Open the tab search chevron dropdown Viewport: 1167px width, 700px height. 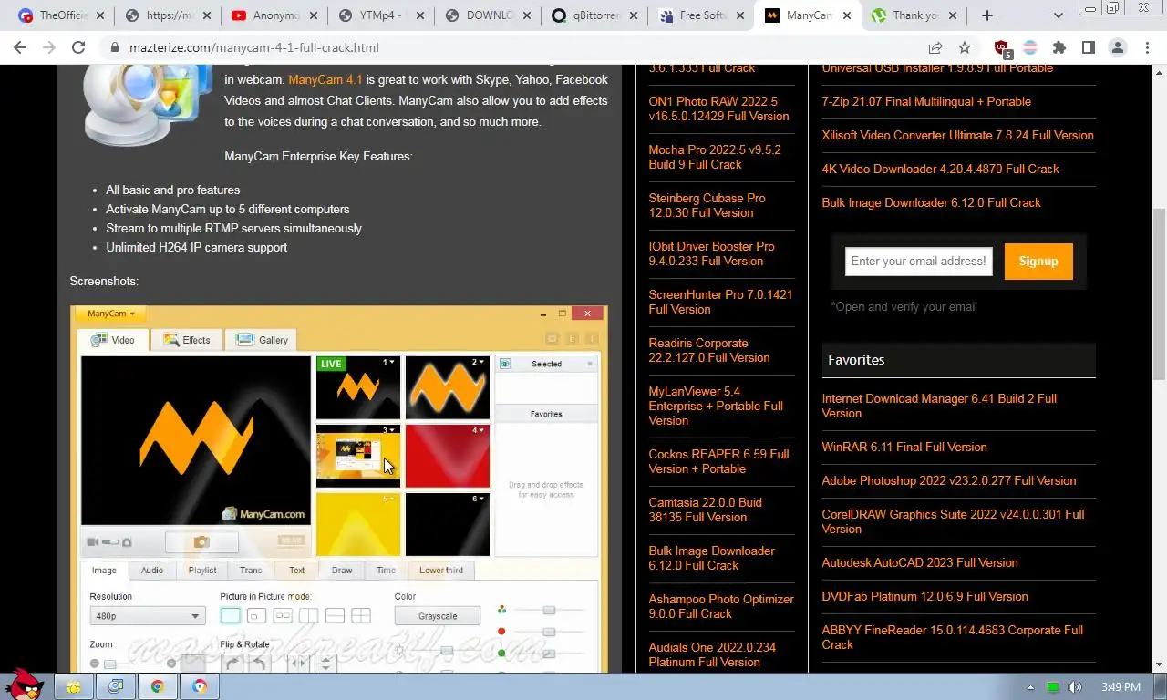[x=1058, y=15]
